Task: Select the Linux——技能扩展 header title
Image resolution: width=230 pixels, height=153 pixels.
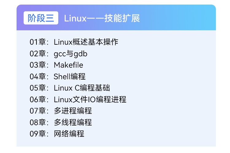Action: point(102,18)
